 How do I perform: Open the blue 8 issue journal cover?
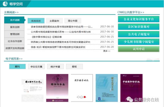(x=107, y=88)
